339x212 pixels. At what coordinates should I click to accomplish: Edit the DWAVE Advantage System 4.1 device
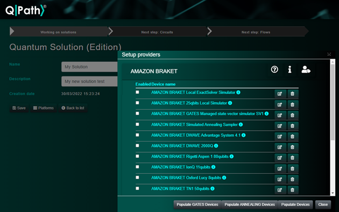(280, 136)
